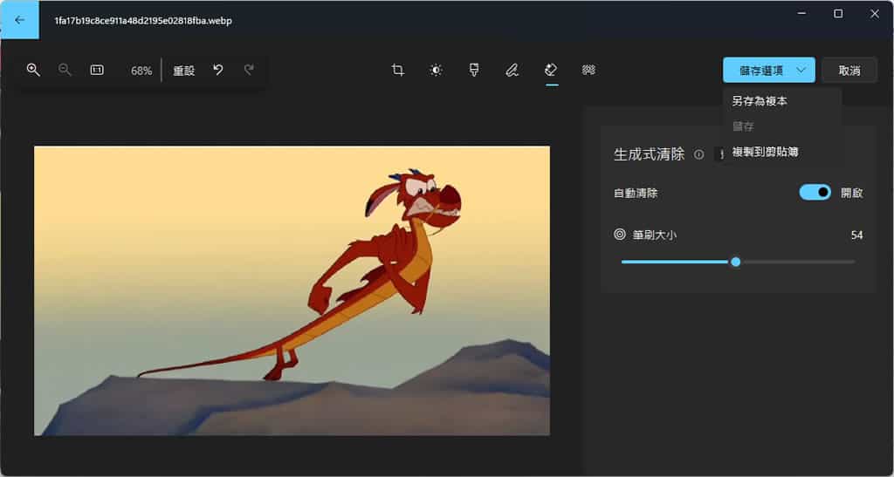
Task: Maximize the photo editor window
Action: (838, 14)
